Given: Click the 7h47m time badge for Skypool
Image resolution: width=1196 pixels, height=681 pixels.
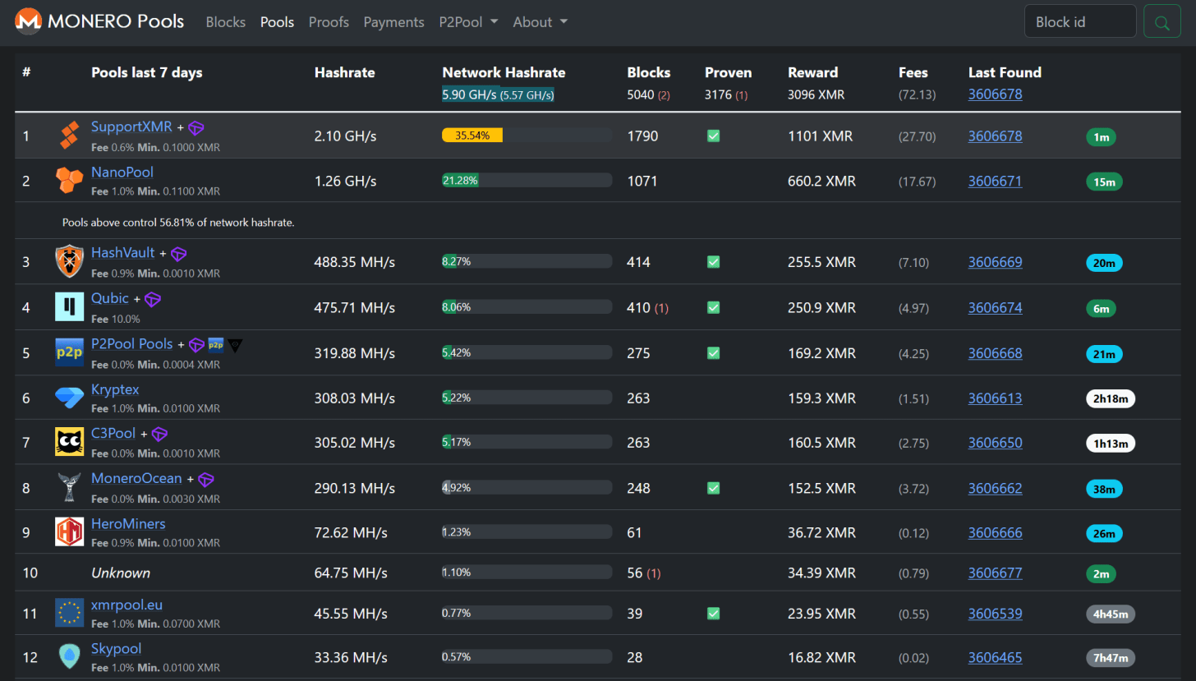Looking at the screenshot, I should (1111, 657).
